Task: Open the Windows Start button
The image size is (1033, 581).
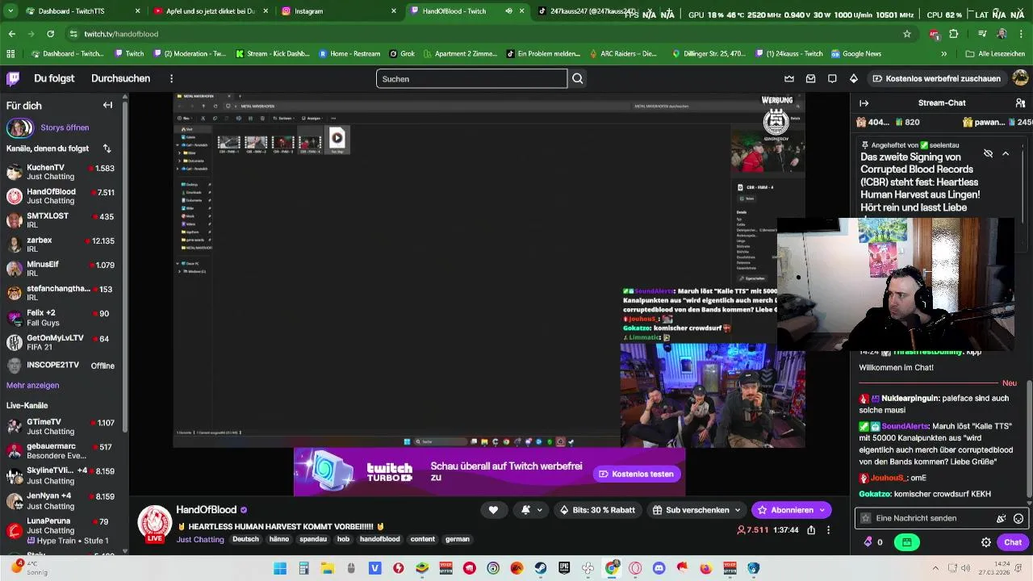Action: click(x=280, y=568)
